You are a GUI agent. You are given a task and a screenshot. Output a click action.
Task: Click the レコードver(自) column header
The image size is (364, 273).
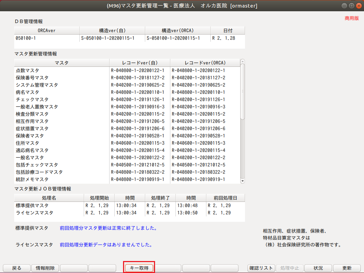point(140,62)
